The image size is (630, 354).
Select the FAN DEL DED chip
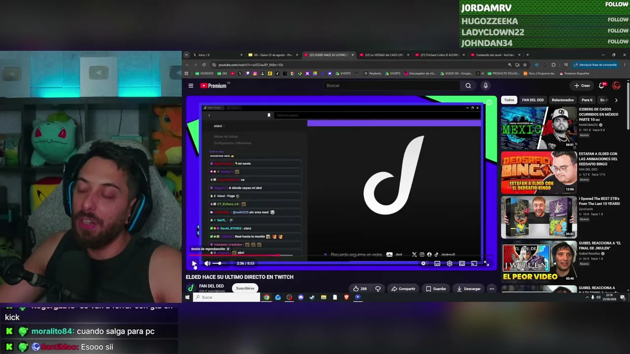pyautogui.click(x=533, y=100)
